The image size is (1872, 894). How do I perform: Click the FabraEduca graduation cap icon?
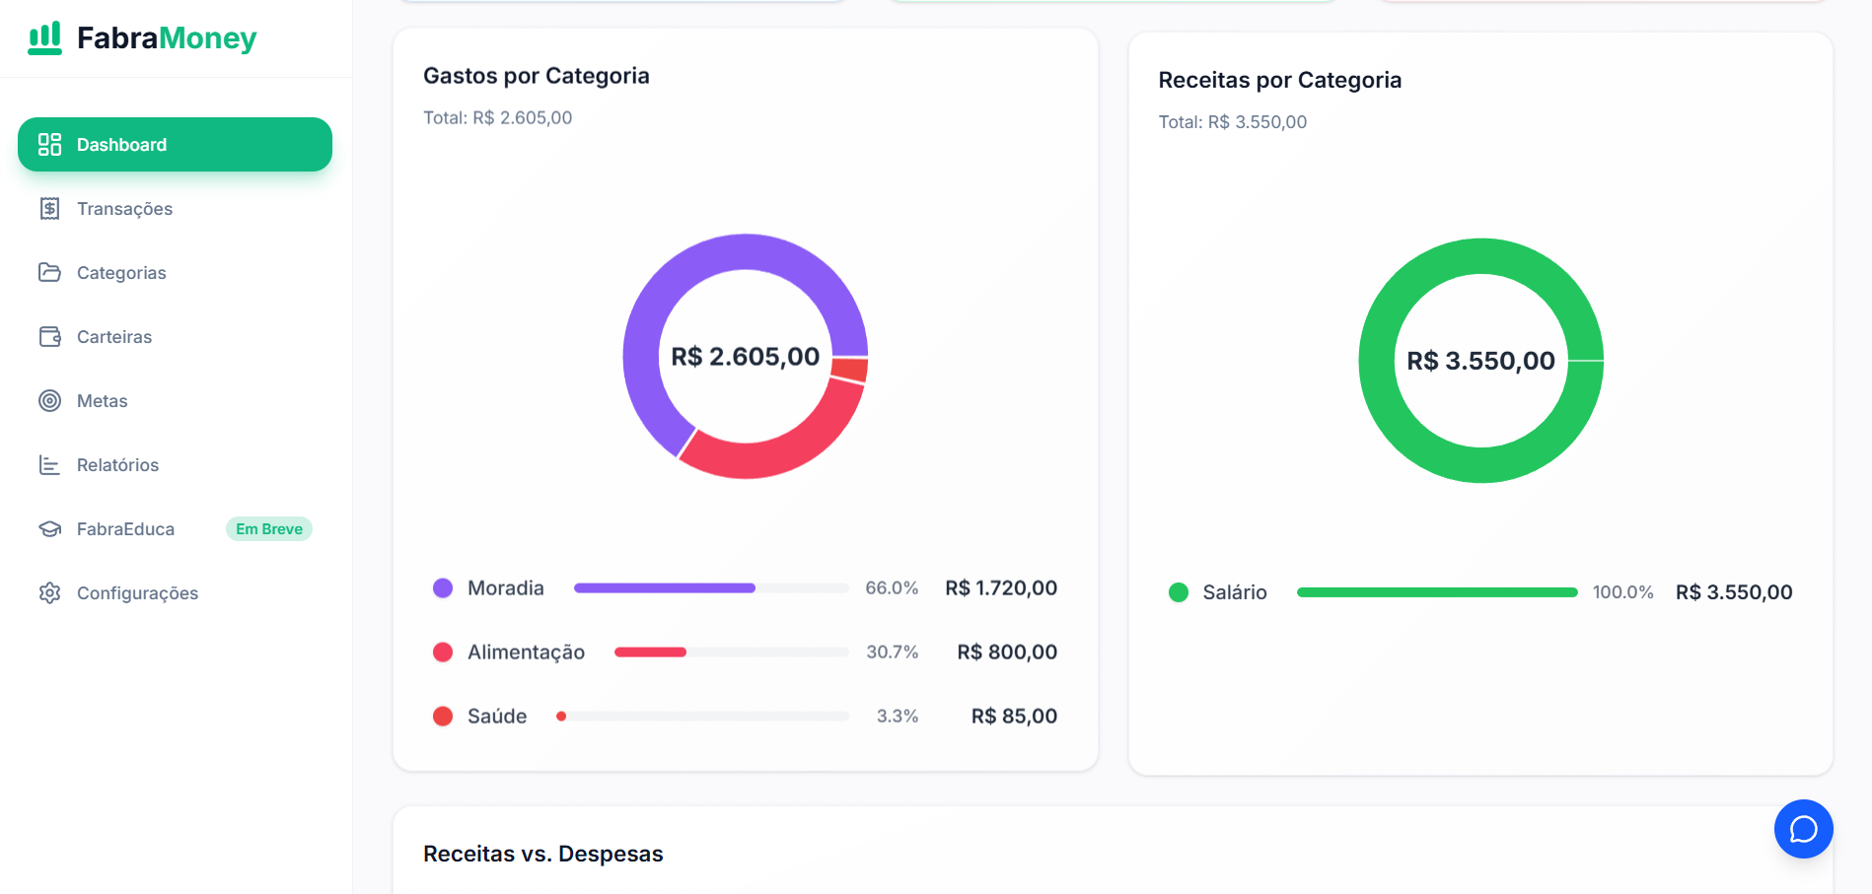coord(49,529)
